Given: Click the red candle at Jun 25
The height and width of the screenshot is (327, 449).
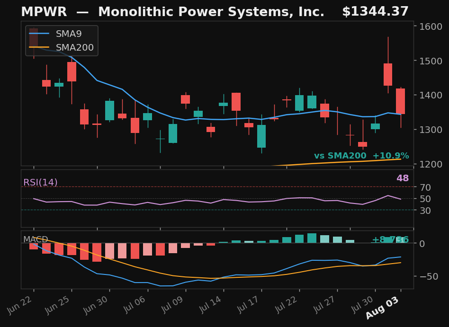Looking at the screenshot, I should (x=72, y=71).
